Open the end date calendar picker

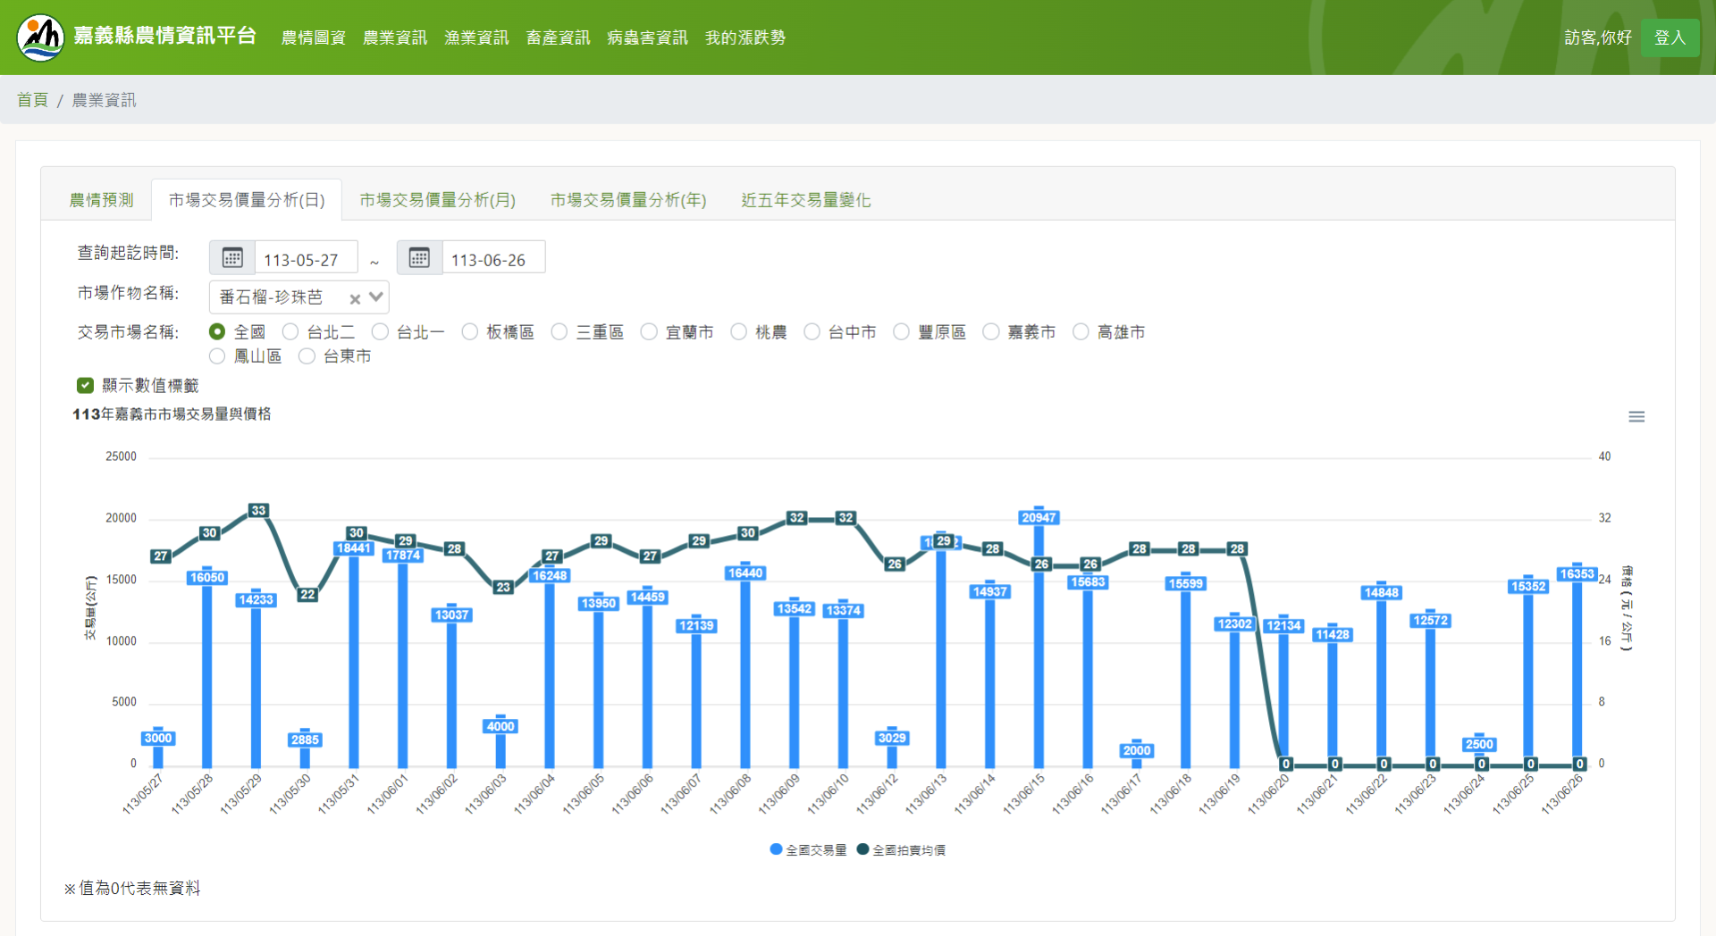[419, 258]
